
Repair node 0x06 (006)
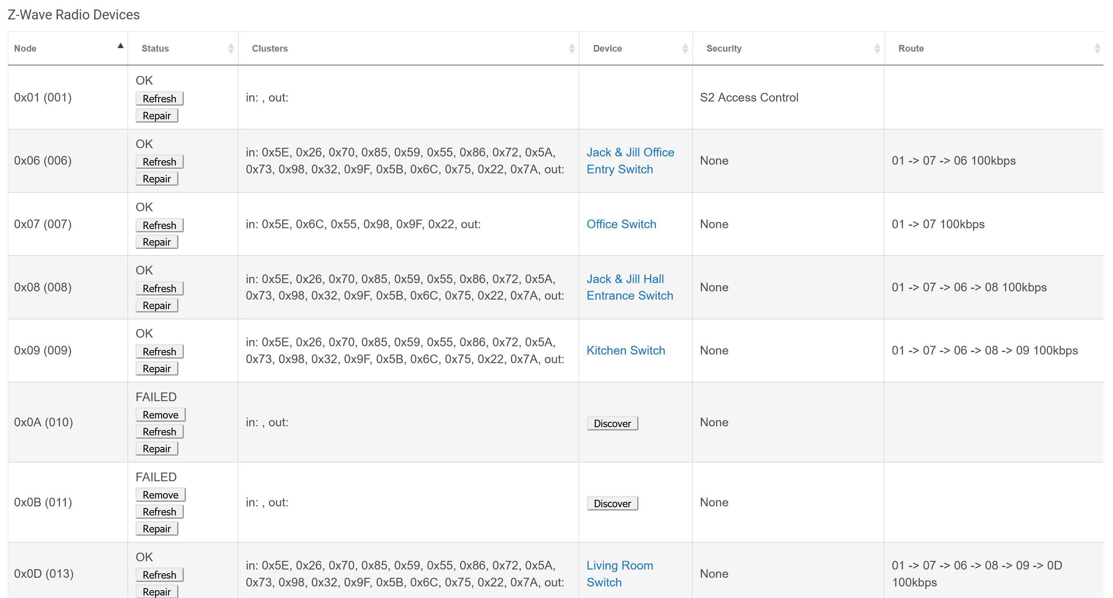click(x=157, y=179)
